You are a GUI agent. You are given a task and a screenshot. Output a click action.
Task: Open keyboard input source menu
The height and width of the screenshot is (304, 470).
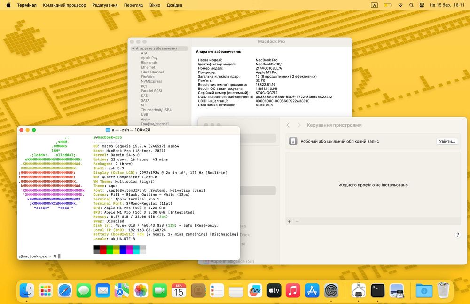click(375, 5)
